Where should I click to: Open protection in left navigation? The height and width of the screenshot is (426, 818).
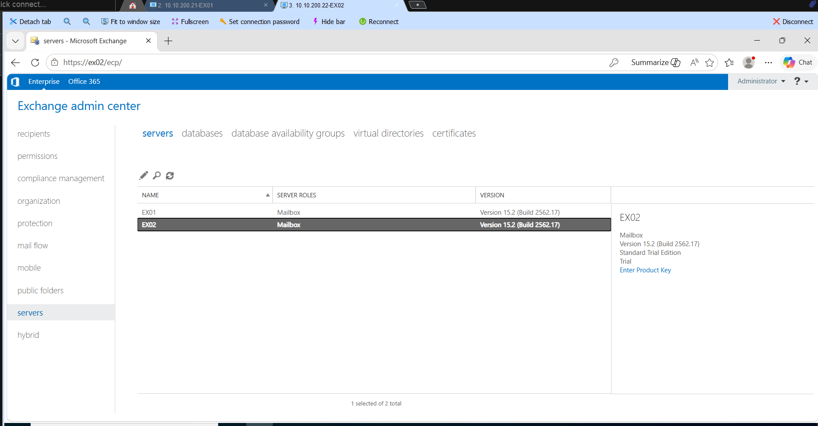click(x=35, y=223)
